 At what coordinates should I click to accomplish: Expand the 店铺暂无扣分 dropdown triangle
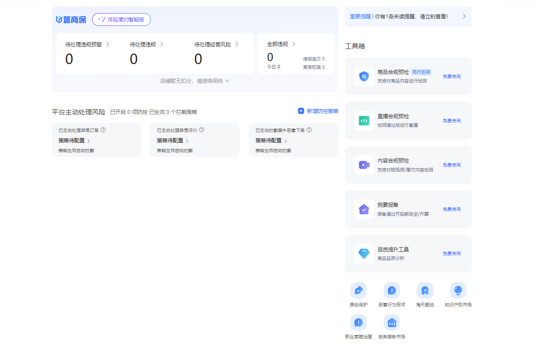227,81
